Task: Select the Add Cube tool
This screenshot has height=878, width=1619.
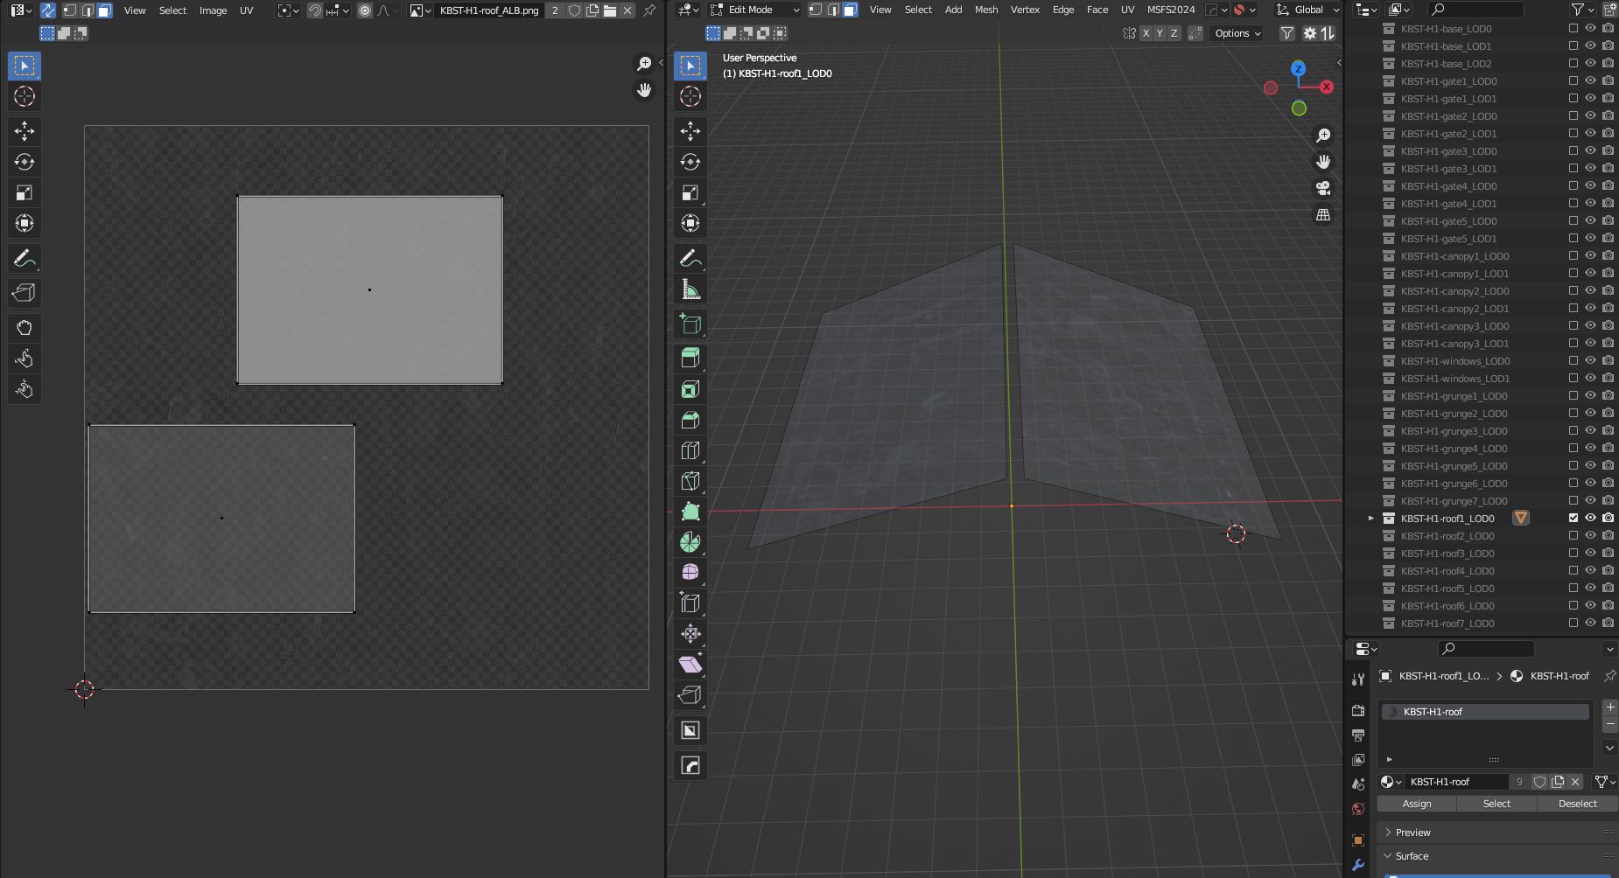Action: 690,324
